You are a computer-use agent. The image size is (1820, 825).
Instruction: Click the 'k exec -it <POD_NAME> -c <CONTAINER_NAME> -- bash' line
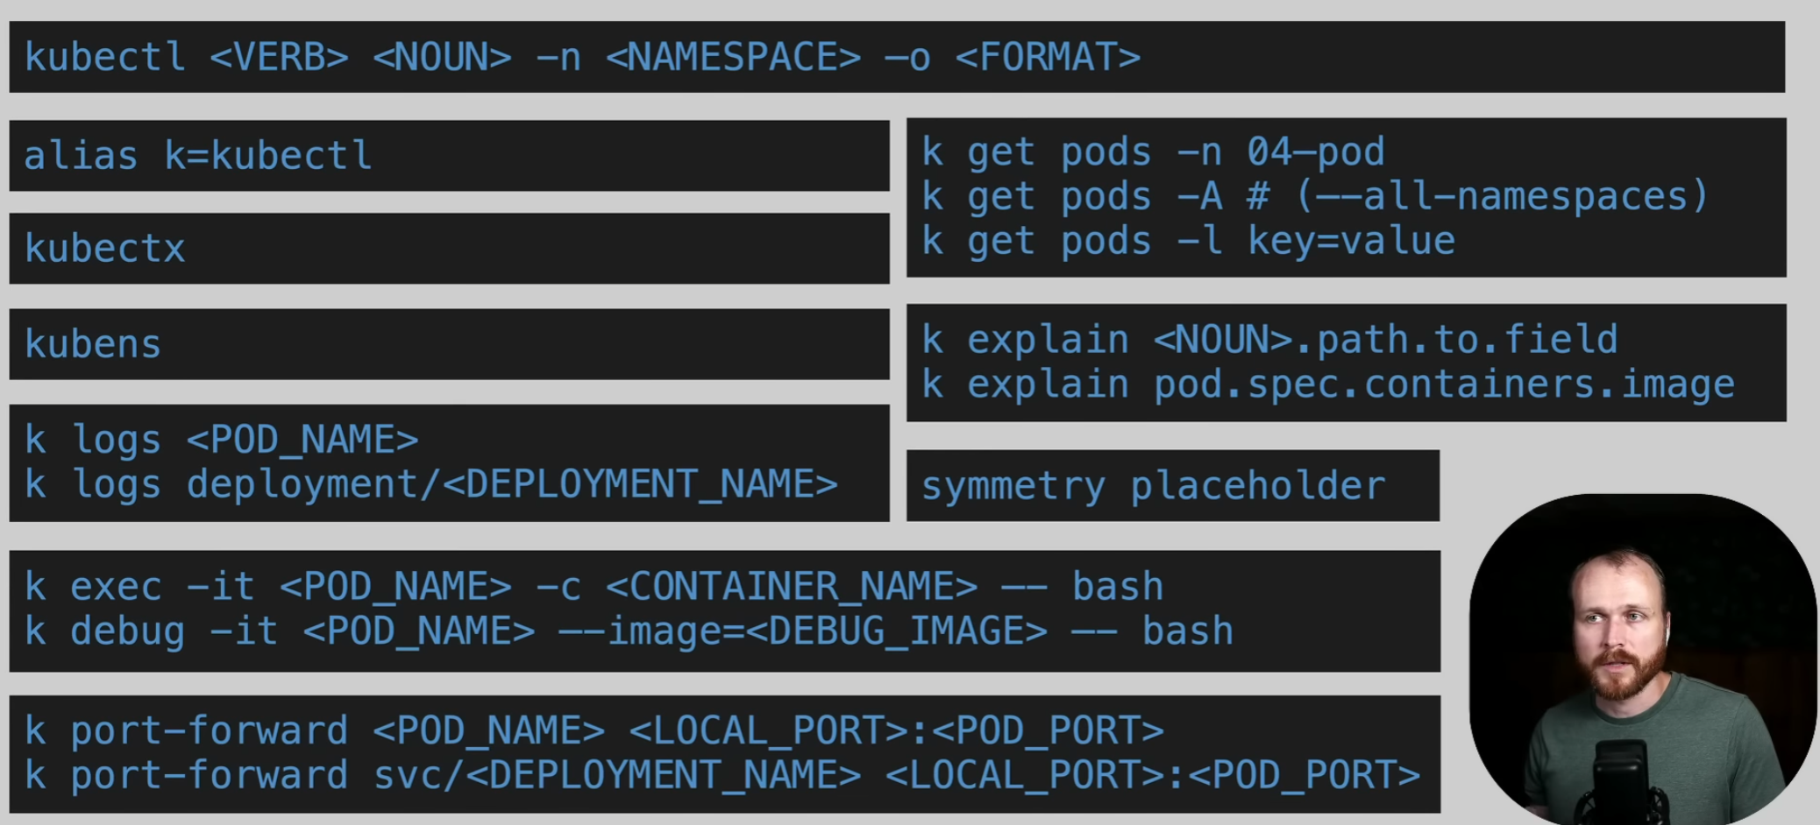click(x=594, y=587)
